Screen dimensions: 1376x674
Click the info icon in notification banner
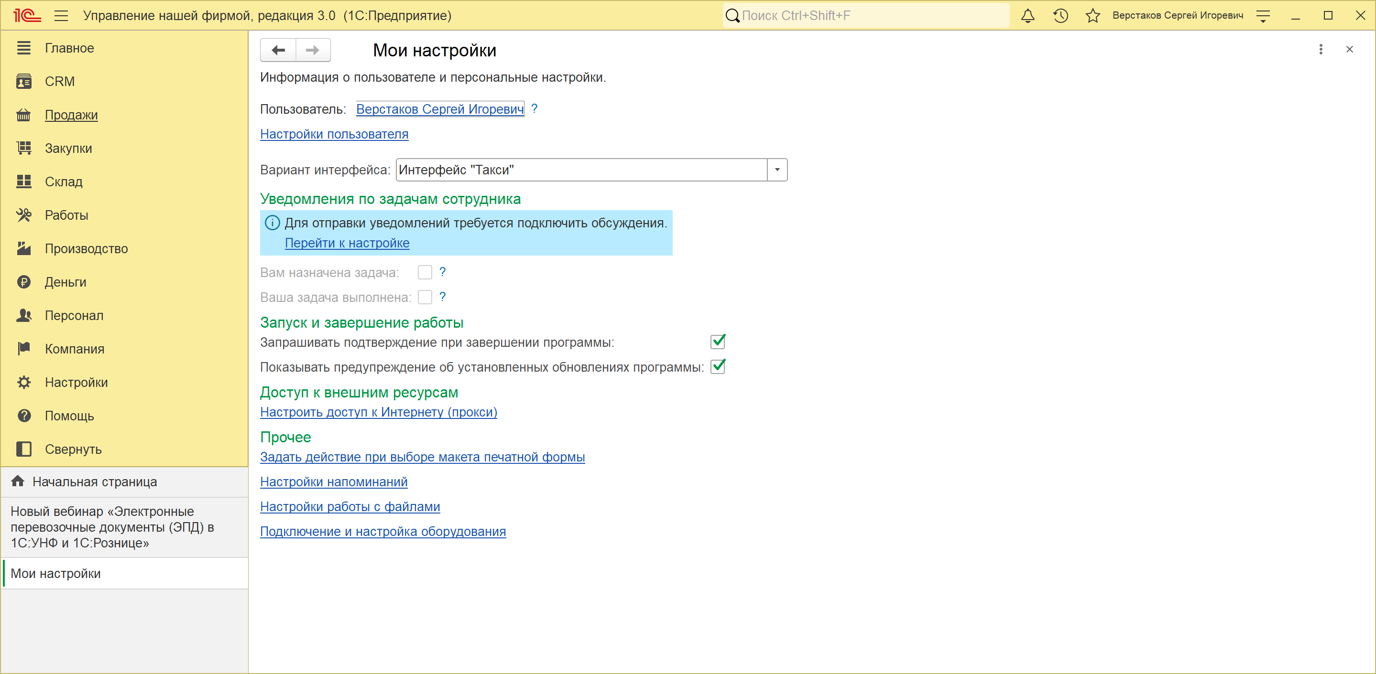273,223
